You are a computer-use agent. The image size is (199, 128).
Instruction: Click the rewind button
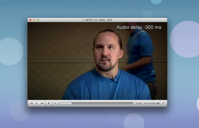click(x=31, y=103)
